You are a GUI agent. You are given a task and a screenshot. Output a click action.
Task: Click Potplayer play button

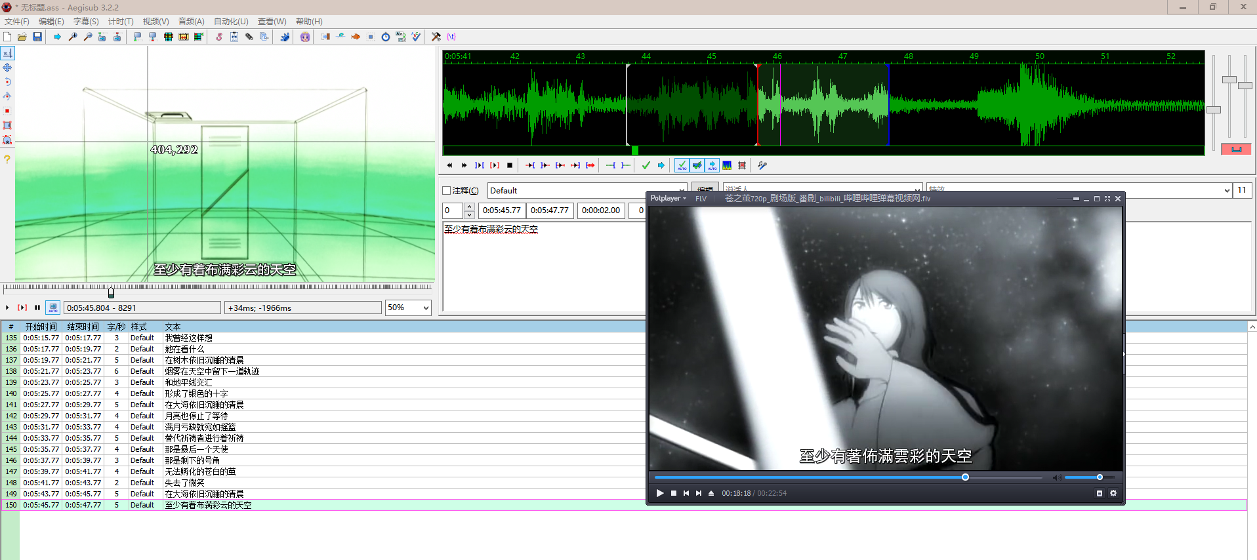[660, 493]
